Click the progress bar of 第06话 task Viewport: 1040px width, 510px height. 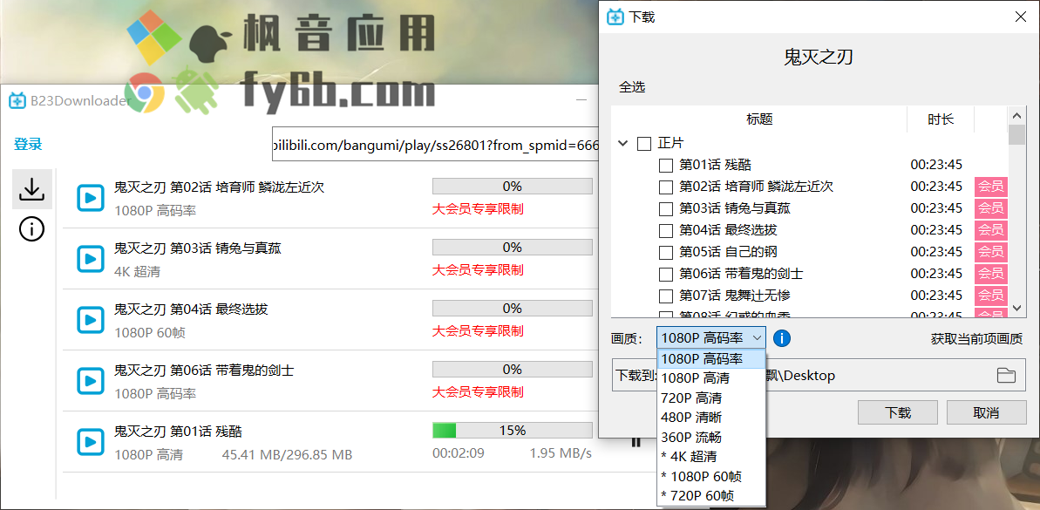point(512,370)
